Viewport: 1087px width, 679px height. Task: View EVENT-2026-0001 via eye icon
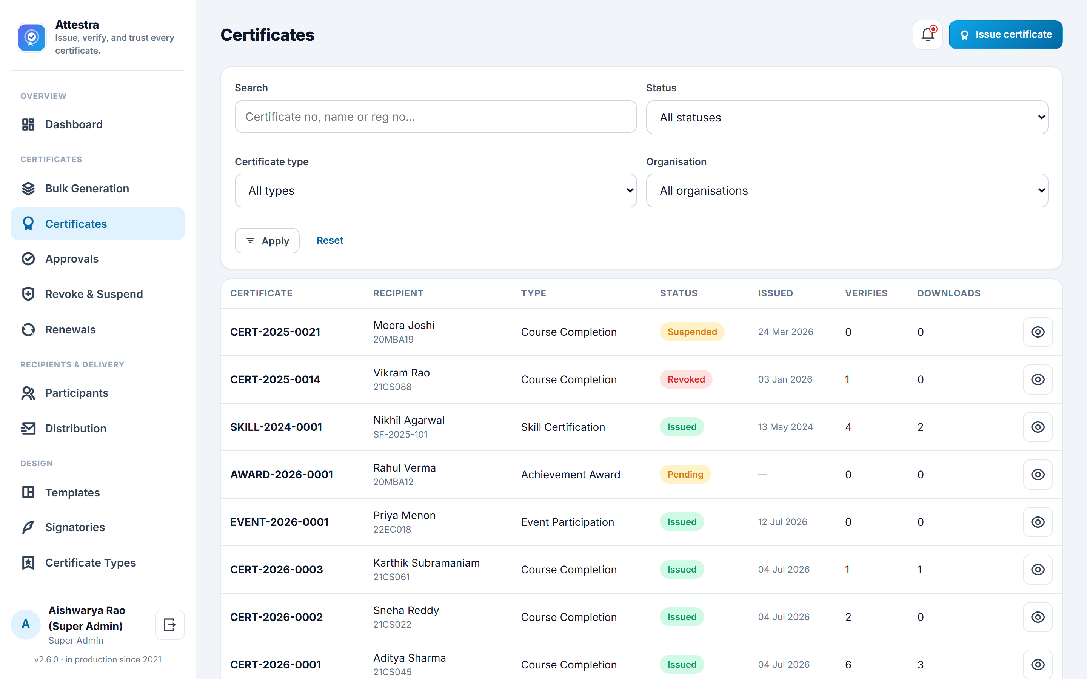[1038, 522]
